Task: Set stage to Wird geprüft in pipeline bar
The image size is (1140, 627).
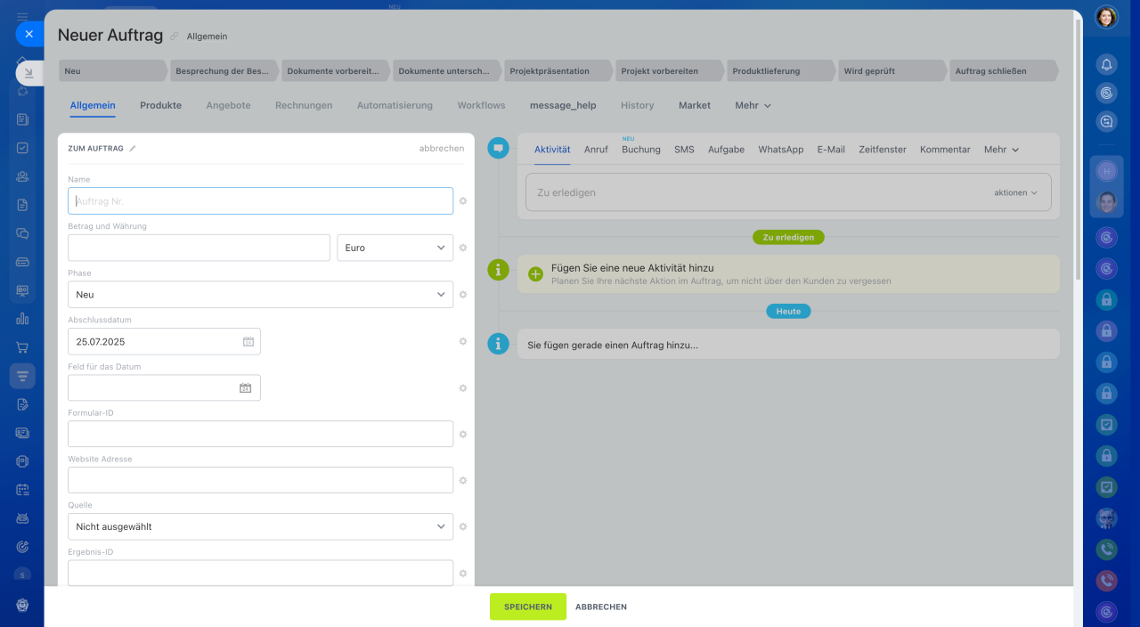Action: pos(892,71)
